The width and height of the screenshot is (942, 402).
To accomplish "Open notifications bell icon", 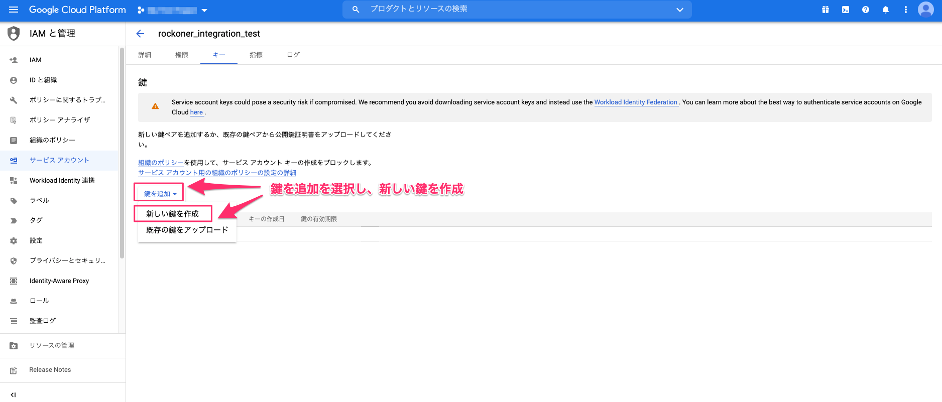I will click(886, 10).
